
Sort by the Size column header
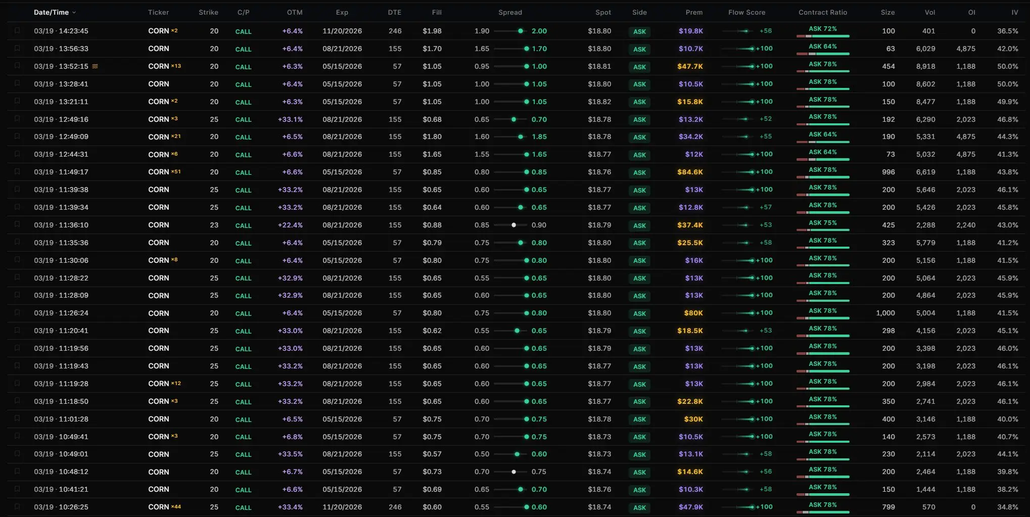pos(887,12)
